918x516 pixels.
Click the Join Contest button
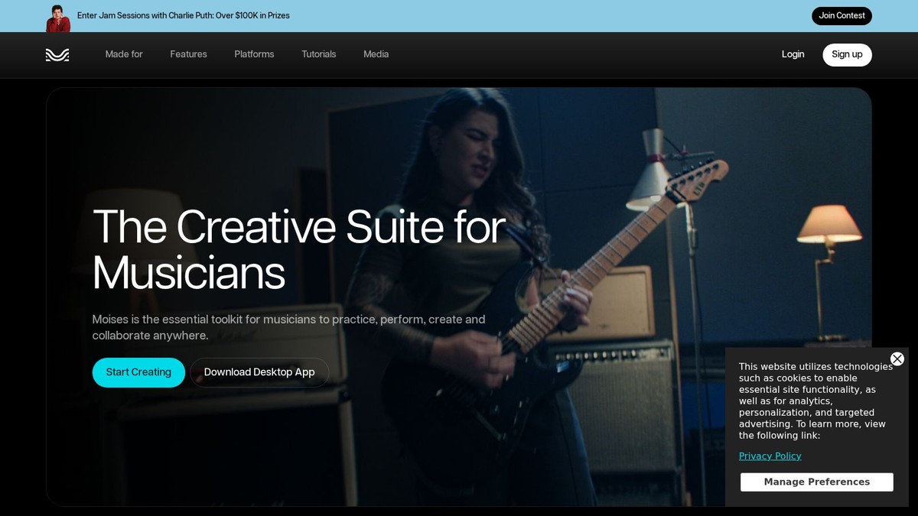click(x=841, y=15)
